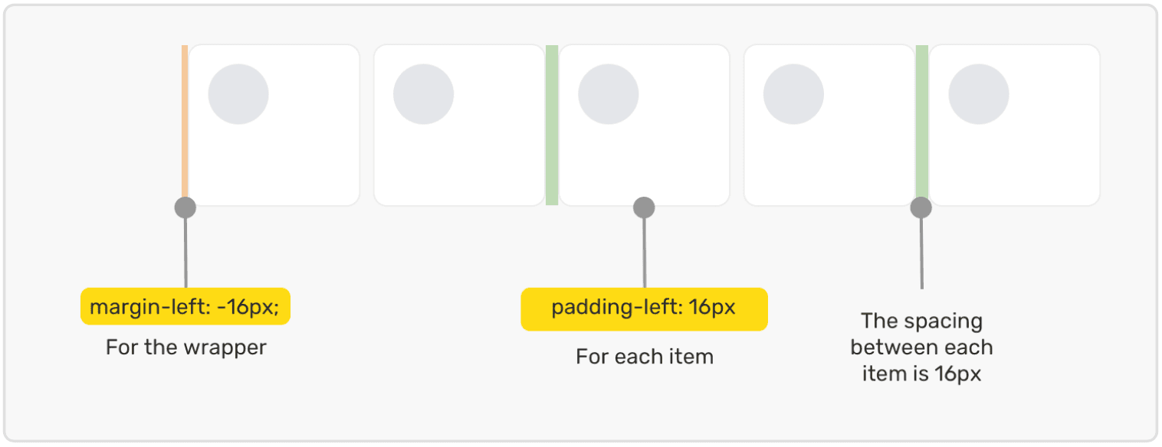Click the pin dot above the margin-left label
1162x447 pixels.
(x=185, y=207)
